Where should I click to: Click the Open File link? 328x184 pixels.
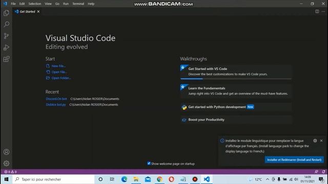[x=59, y=72]
